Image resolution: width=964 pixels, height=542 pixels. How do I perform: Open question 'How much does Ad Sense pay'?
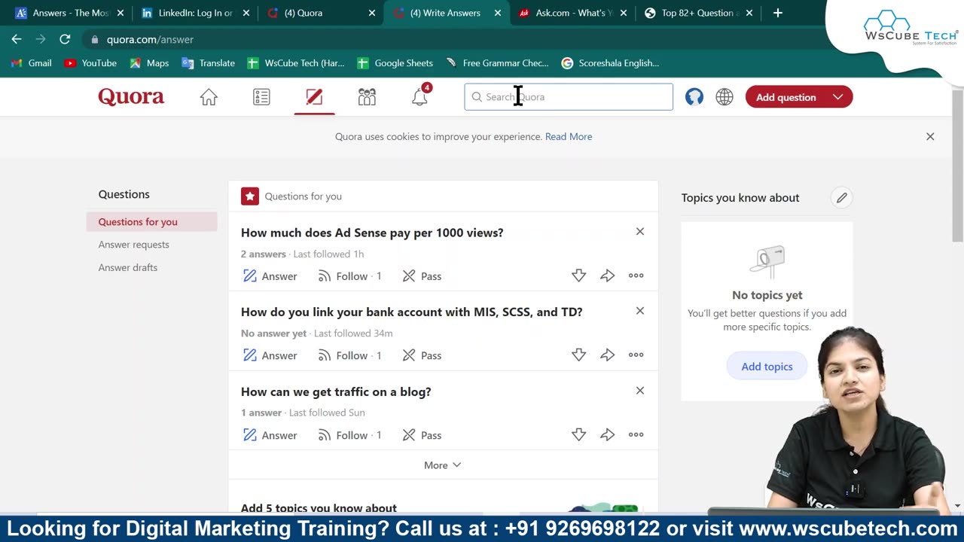coord(372,233)
